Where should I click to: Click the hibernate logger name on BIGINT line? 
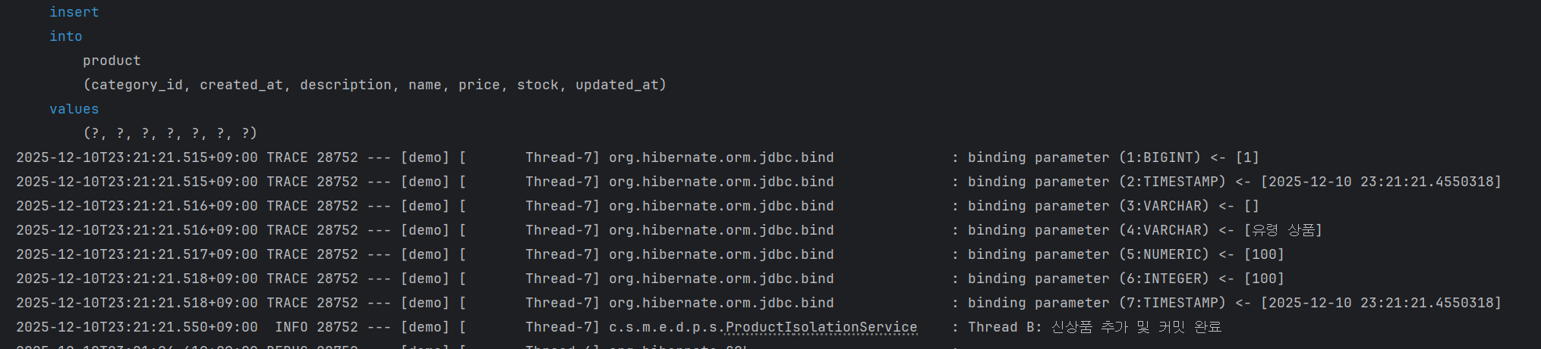coord(721,157)
